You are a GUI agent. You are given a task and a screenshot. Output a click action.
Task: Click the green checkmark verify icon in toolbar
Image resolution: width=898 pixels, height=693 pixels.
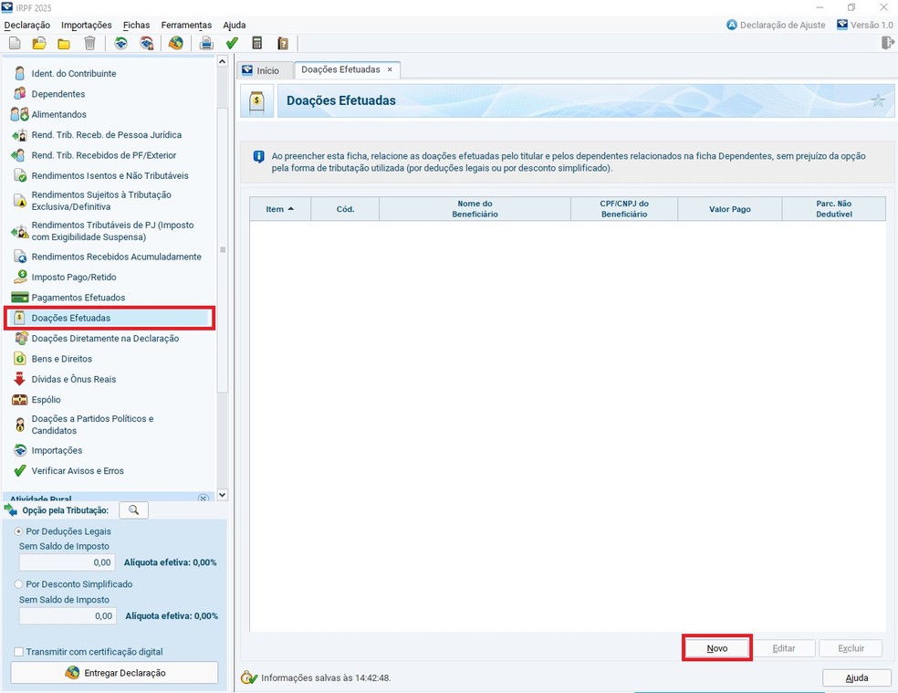pyautogui.click(x=232, y=43)
